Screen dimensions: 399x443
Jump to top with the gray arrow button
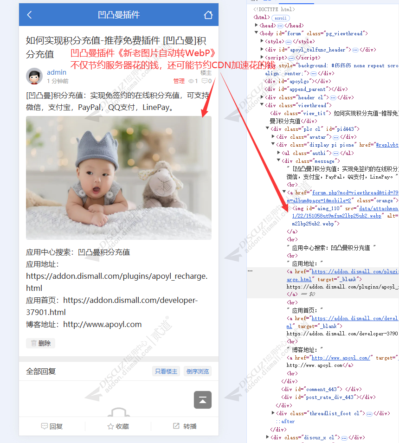point(203,400)
